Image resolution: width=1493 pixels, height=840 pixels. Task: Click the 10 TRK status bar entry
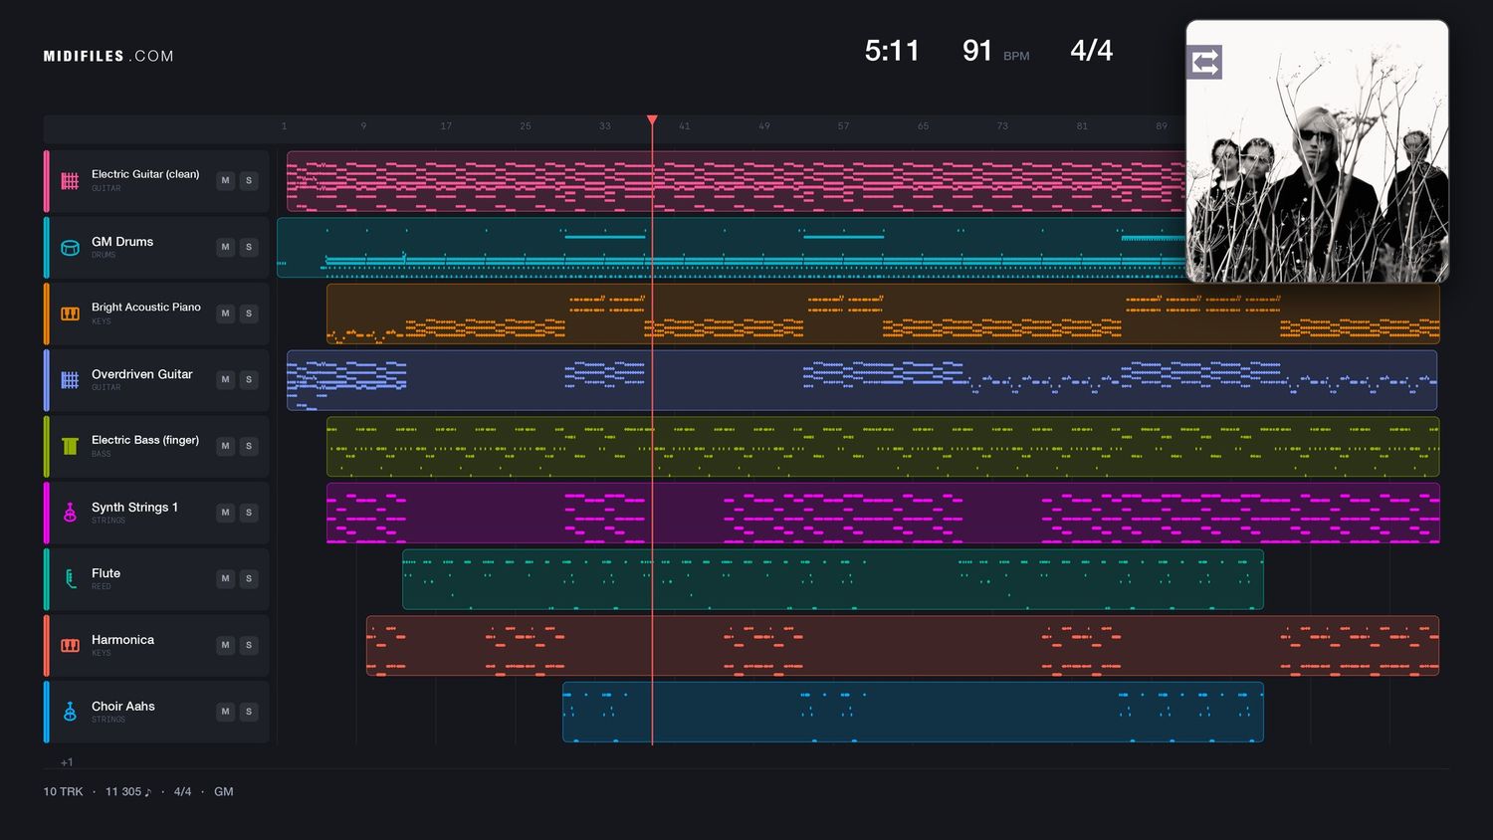coord(63,792)
